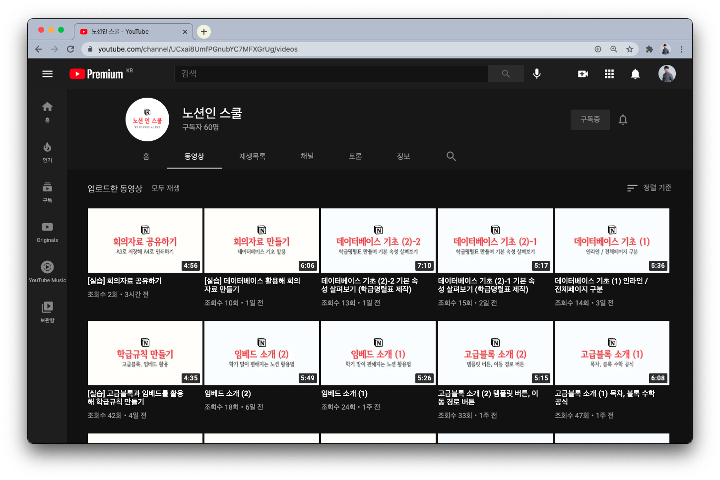Select the 동영상 channel tab
Image resolution: width=720 pixels, height=480 pixels.
[195, 156]
